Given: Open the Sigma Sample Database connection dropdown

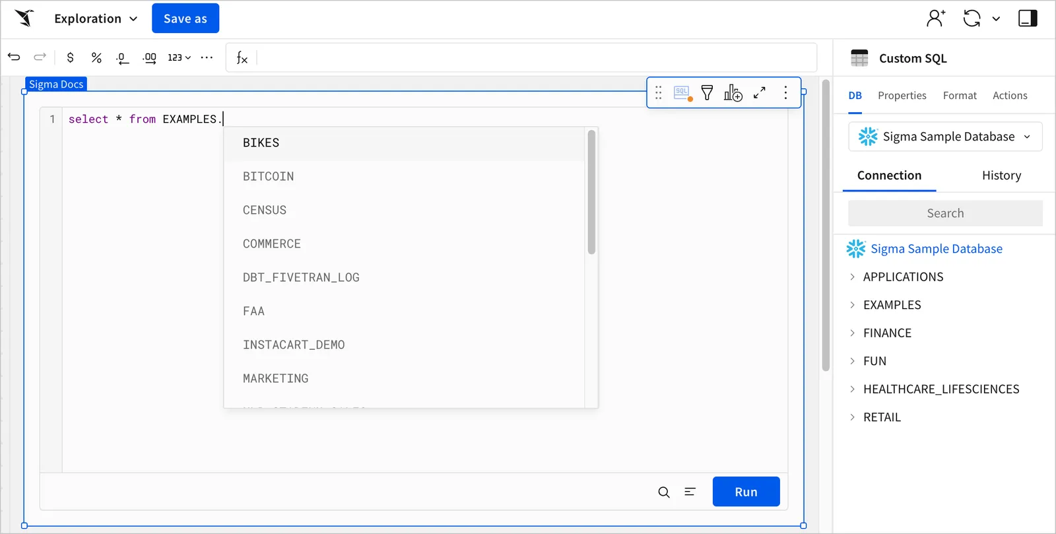Looking at the screenshot, I should pyautogui.click(x=945, y=137).
